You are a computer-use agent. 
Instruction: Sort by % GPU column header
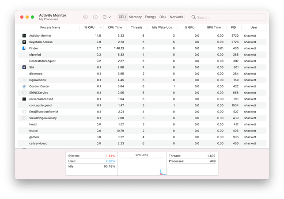click(189, 27)
